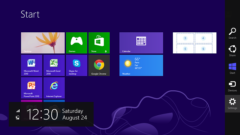Open Microsoft Word 2010 tile
240x135 pixels.
coord(32,65)
